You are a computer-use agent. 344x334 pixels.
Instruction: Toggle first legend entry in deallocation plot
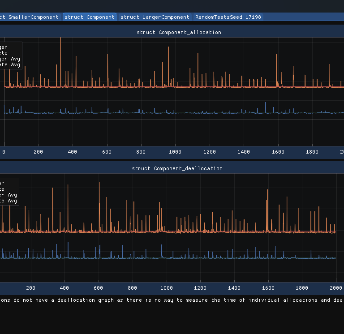(x=3, y=183)
